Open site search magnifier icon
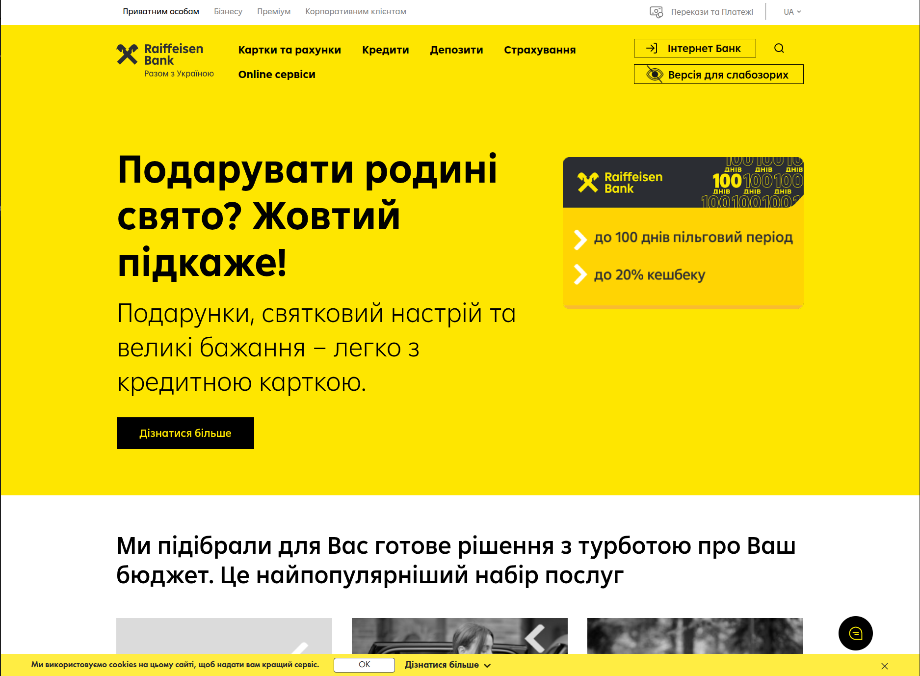The height and width of the screenshot is (676, 920). point(779,48)
